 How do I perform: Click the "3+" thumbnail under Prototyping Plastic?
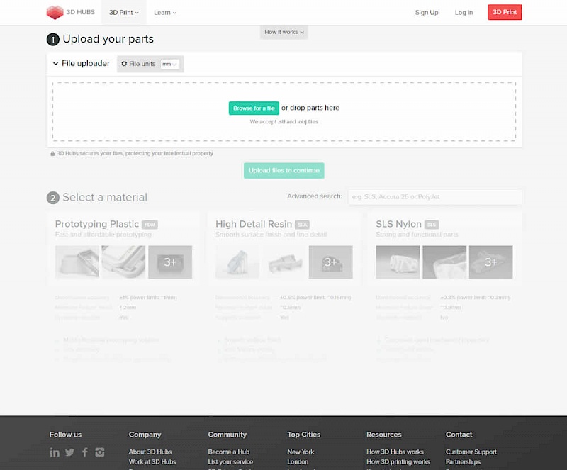(x=170, y=262)
